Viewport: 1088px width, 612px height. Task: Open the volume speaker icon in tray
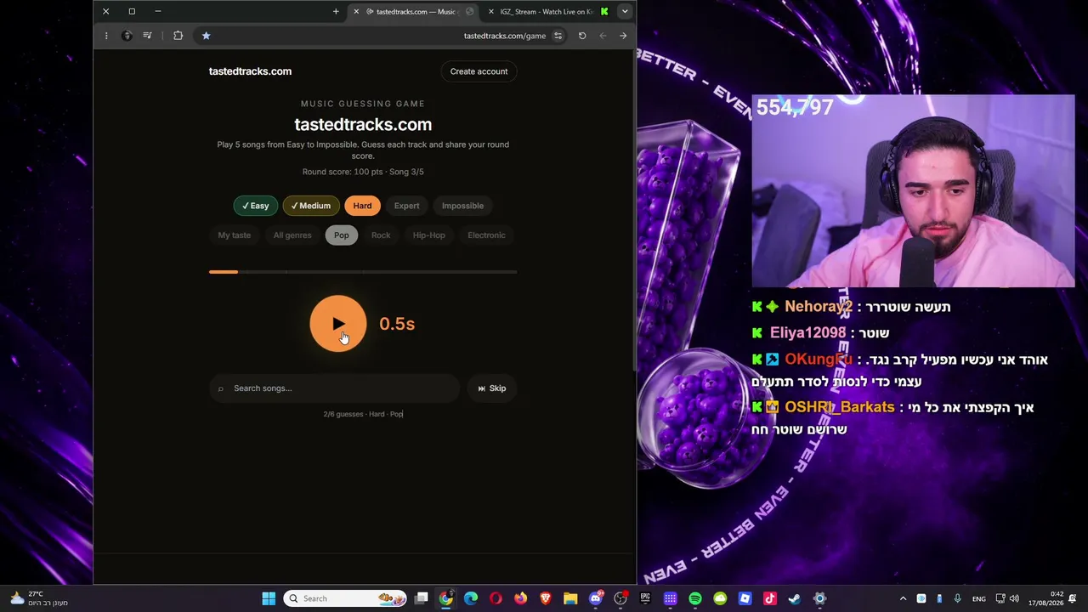click(x=1014, y=598)
